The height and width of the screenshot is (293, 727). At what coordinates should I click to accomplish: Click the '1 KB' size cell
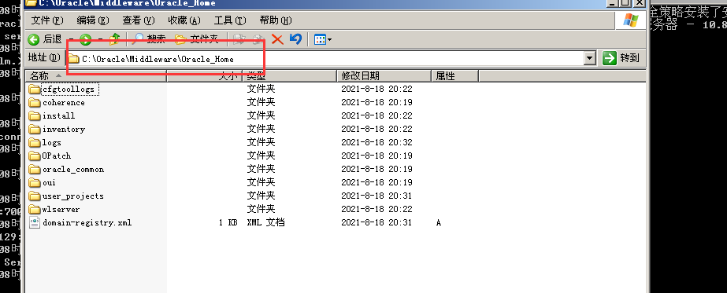coord(228,223)
